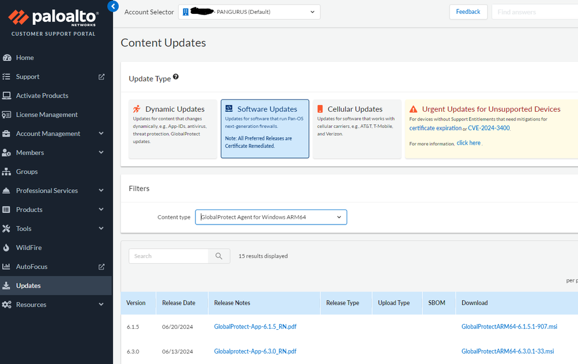Collapse the sidebar with the blue arrow button

pos(113,6)
